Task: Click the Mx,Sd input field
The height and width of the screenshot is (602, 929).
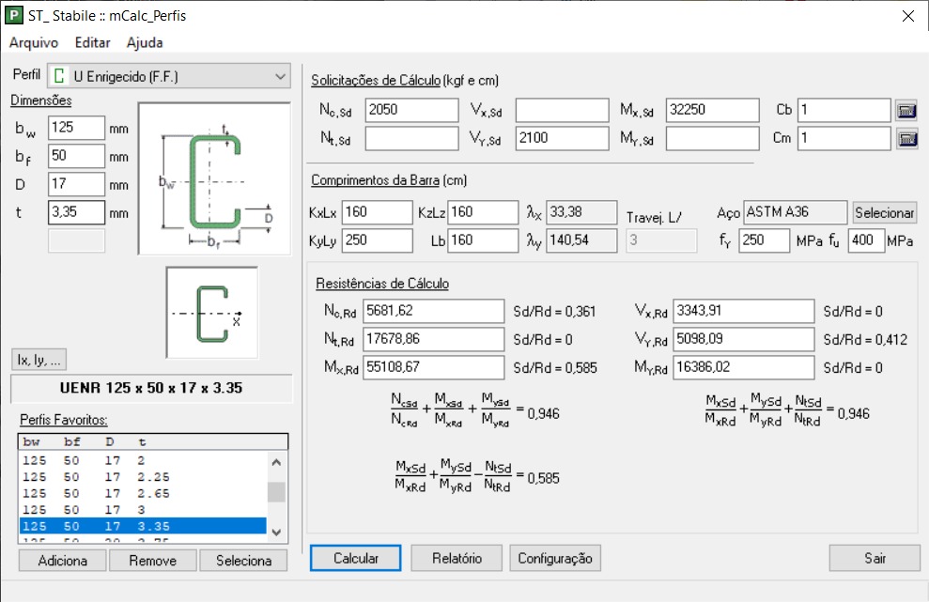Action: (713, 110)
